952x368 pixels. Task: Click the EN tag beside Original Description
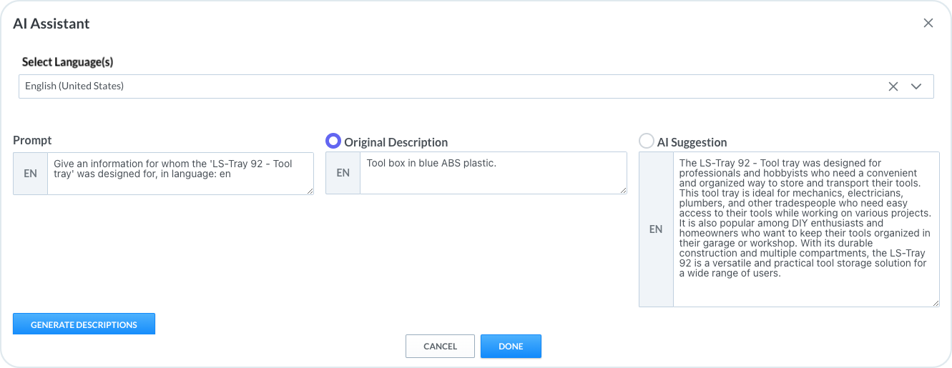coord(343,173)
